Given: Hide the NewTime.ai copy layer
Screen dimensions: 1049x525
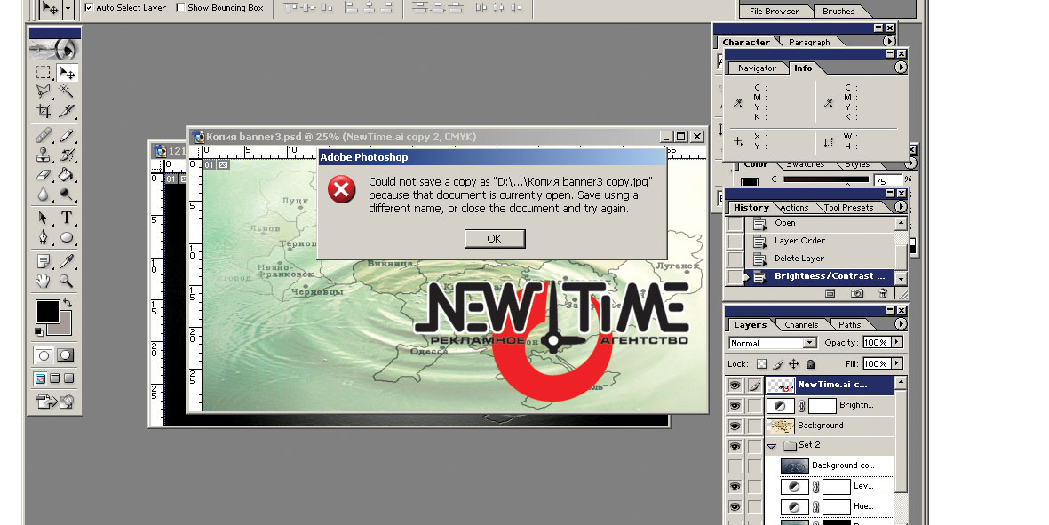Looking at the screenshot, I should pos(735,386).
